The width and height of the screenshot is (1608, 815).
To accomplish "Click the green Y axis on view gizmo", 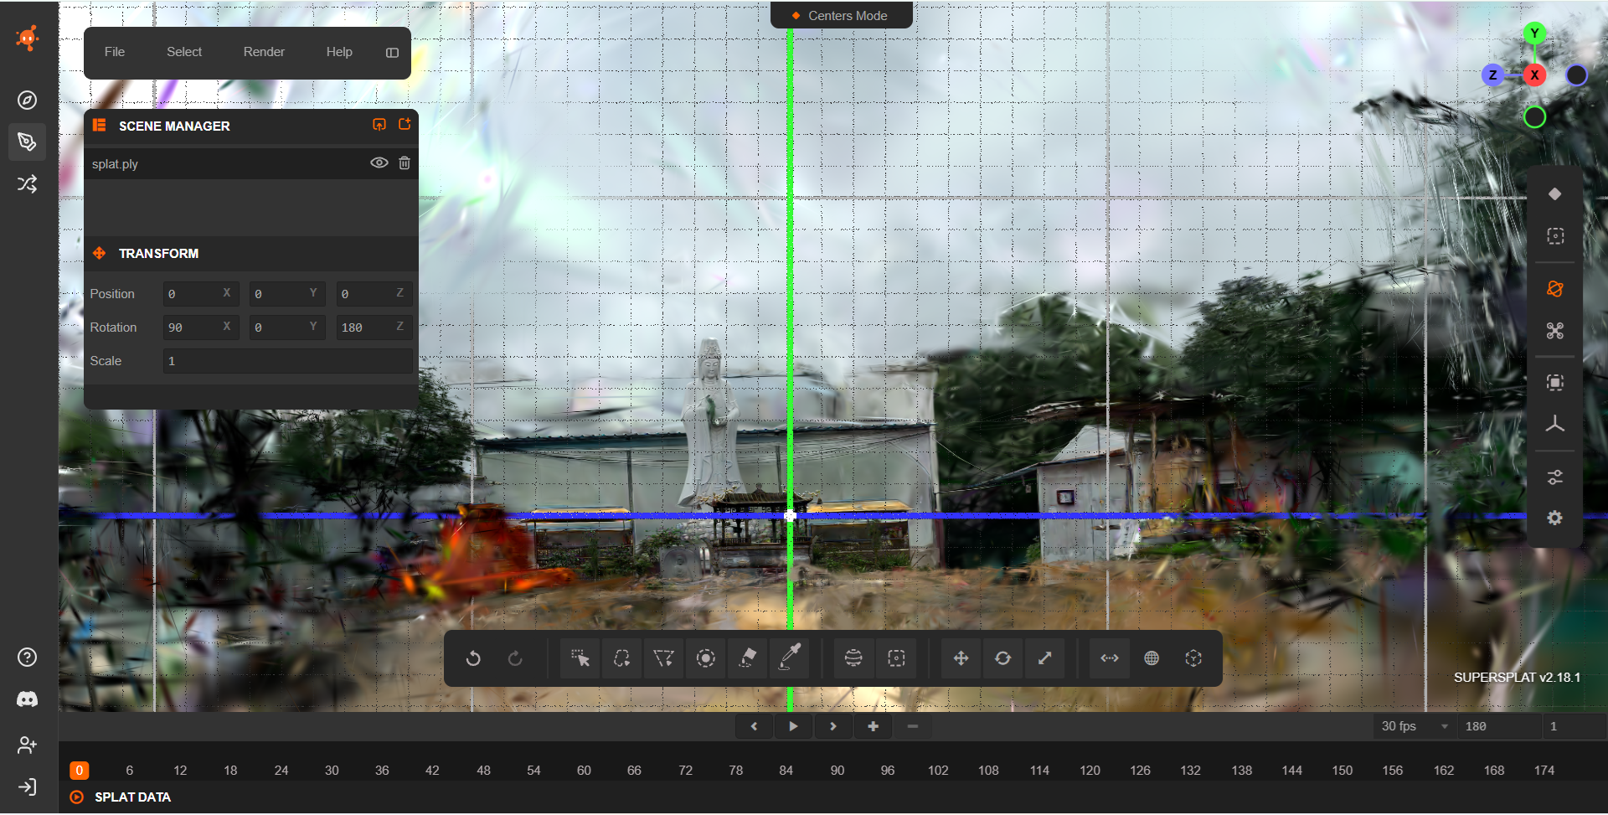I will pyautogui.click(x=1534, y=34).
